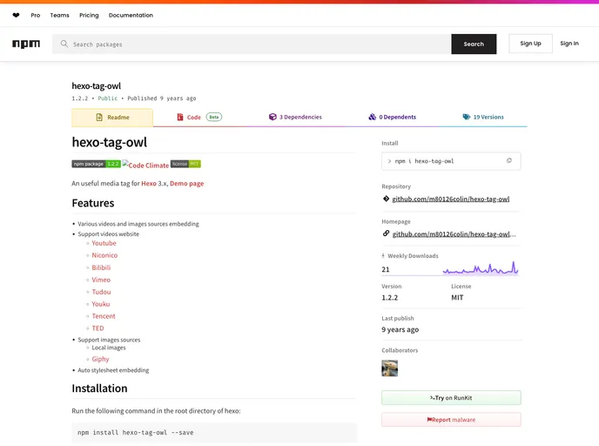The image size is (599, 446).
Task: Click the Versions tags icon
Action: coord(467,117)
